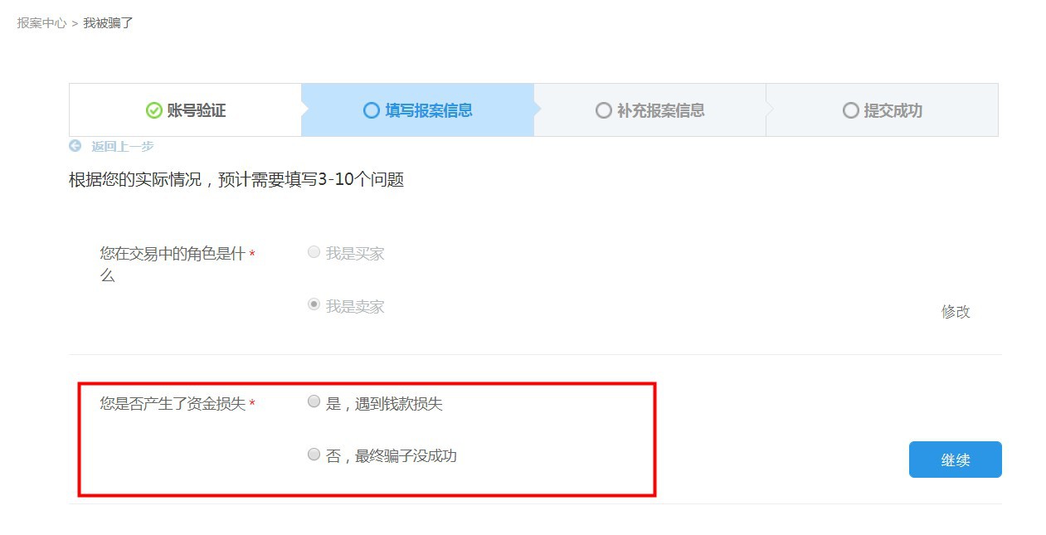Go to the 提交成功 step
This screenshot has width=1046, height=535.
pyautogui.click(x=882, y=110)
